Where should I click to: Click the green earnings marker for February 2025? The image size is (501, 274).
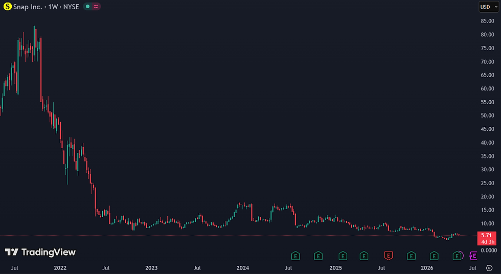(x=343, y=256)
